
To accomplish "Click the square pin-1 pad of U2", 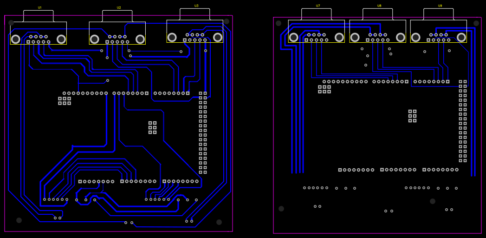I will tap(107, 42).
